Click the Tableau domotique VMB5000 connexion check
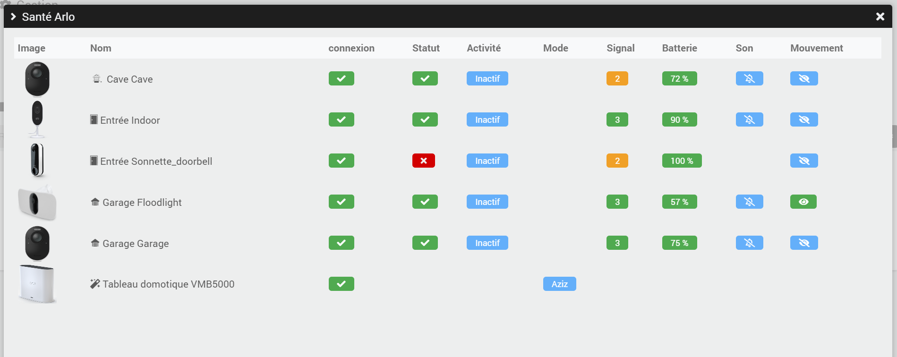897x357 pixels. pos(341,284)
